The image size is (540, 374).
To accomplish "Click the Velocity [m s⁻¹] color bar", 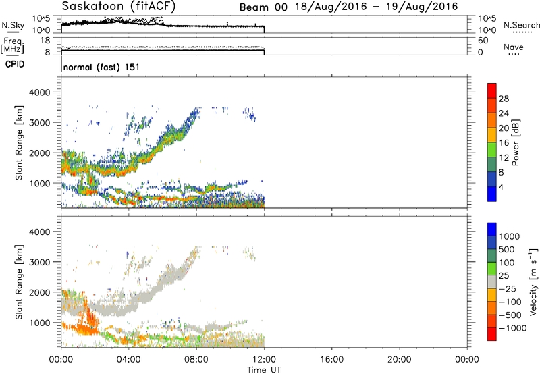I will [x=492, y=282].
